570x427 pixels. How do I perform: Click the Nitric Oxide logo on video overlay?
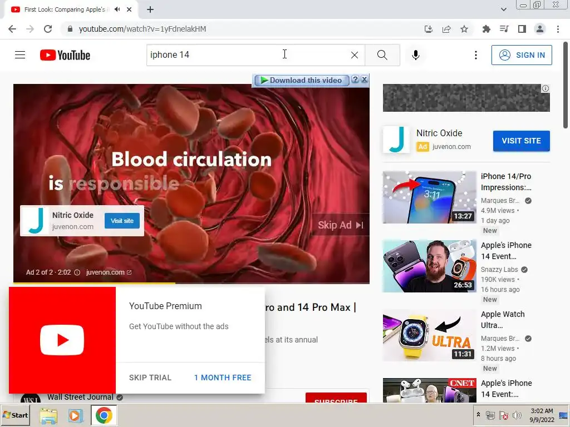36,220
